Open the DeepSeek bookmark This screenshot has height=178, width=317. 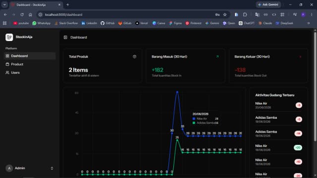(284, 23)
